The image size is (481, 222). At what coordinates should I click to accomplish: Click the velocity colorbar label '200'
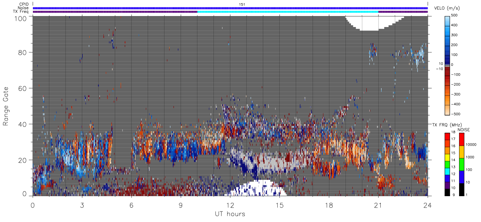click(455, 45)
